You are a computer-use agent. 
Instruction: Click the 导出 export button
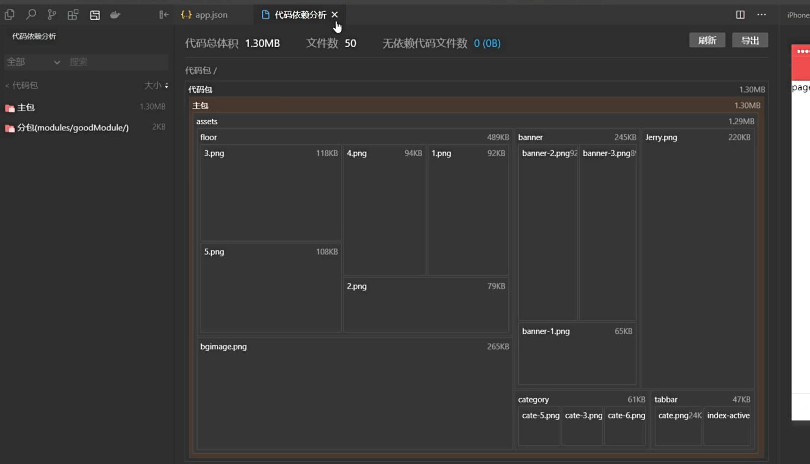point(750,40)
